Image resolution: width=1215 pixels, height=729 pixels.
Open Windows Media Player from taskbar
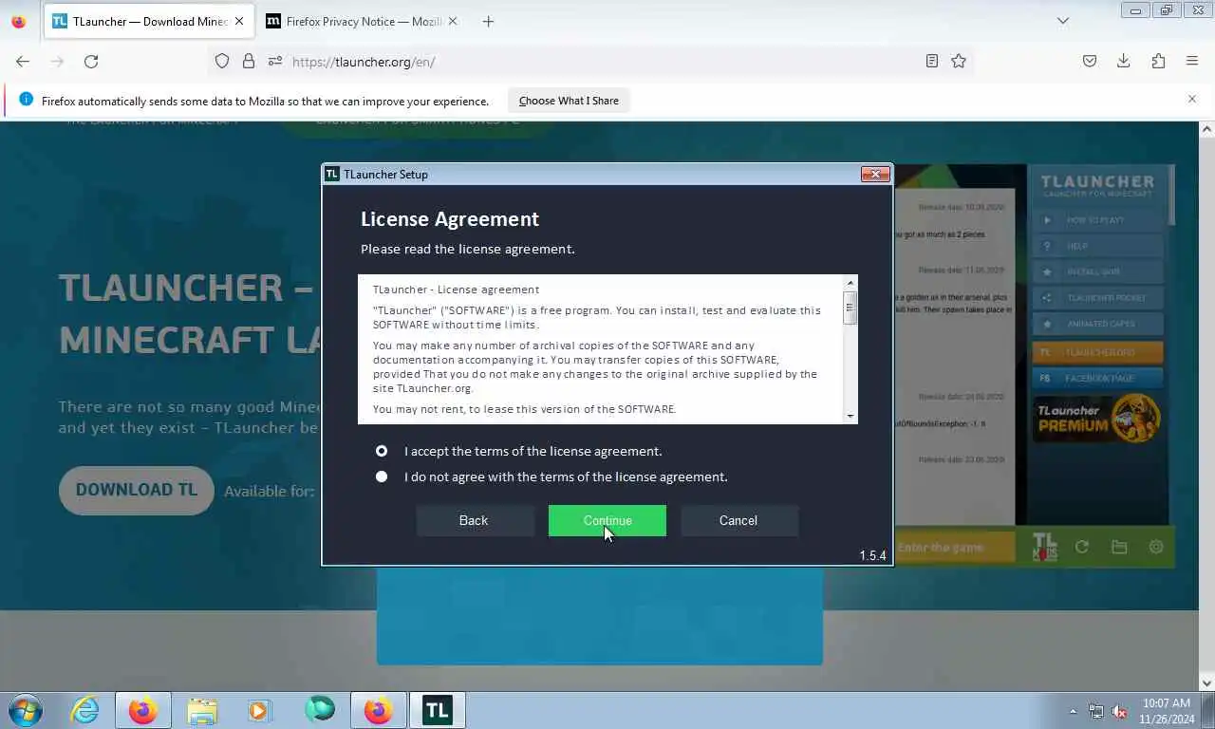(258, 710)
